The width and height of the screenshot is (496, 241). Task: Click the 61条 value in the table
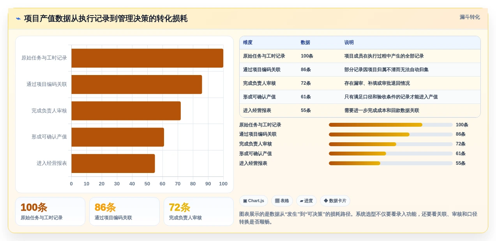coord(306,97)
